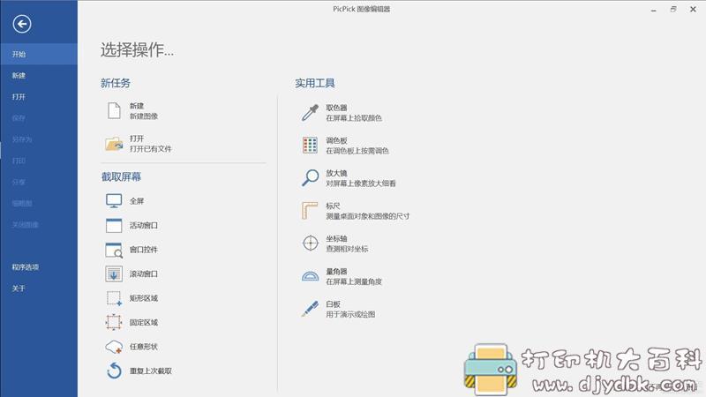This screenshot has width=706, height=397.
Task: Select 新建 in the blue sidebar
Action: [39, 75]
